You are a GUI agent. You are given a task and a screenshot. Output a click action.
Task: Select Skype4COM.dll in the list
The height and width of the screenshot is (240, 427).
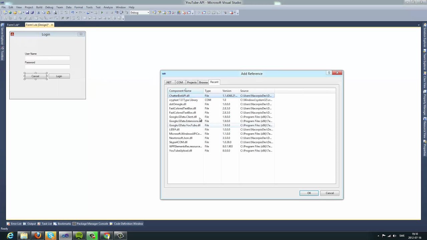(x=221, y=142)
